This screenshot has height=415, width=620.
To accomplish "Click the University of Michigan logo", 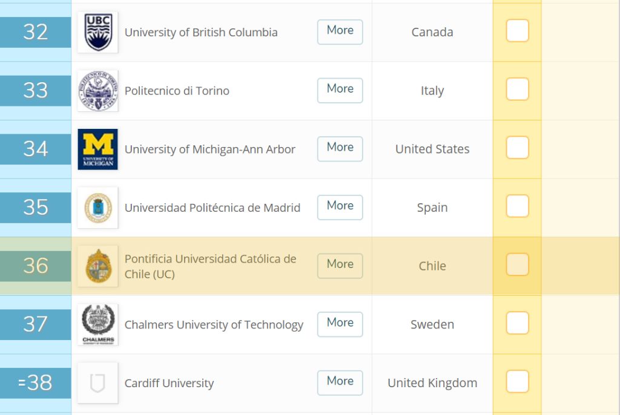I will tap(97, 149).
